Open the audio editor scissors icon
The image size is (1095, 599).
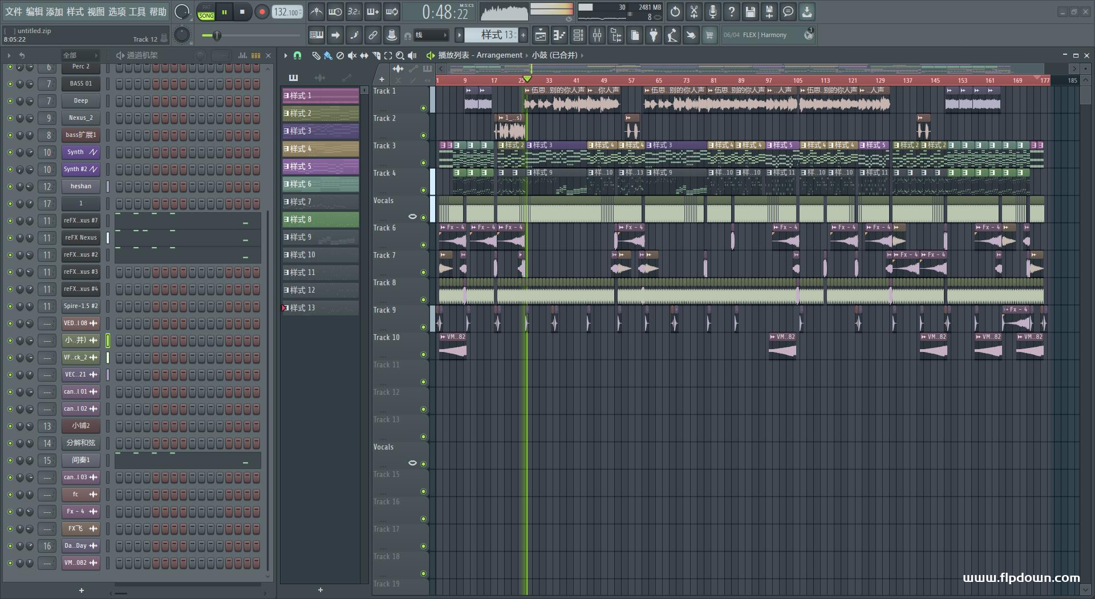(694, 11)
